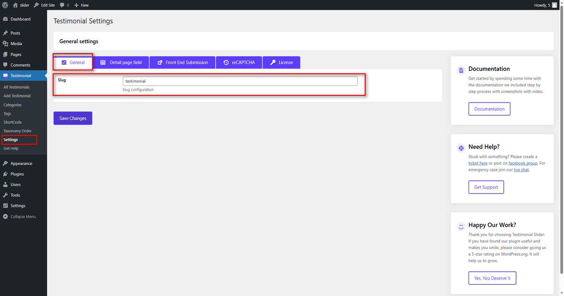The height and width of the screenshot is (296, 564).
Task: Open All Testimonials submenu item
Action: coord(16,87)
